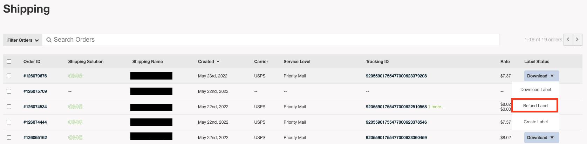Screen dimensions: 587x144
Task: Check the box for order #126075709
Action: pos(9,91)
